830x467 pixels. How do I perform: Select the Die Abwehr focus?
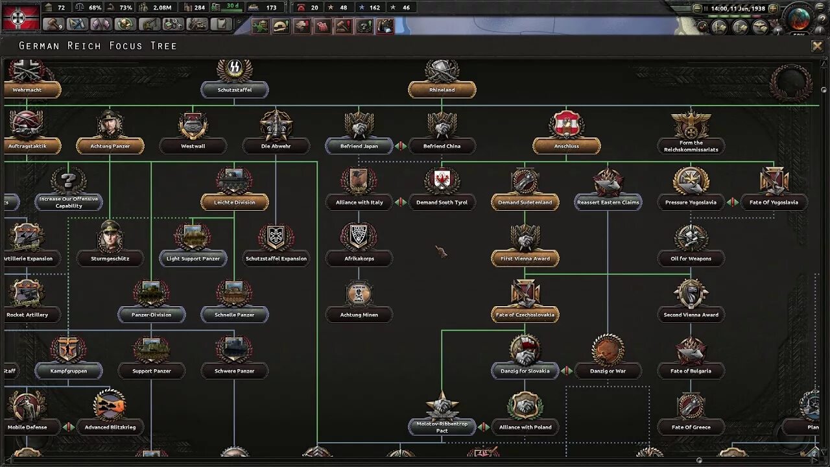(276, 146)
